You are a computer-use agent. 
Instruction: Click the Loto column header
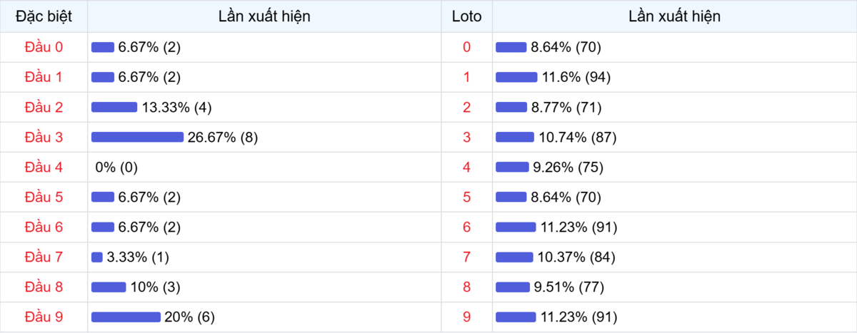[x=466, y=16]
